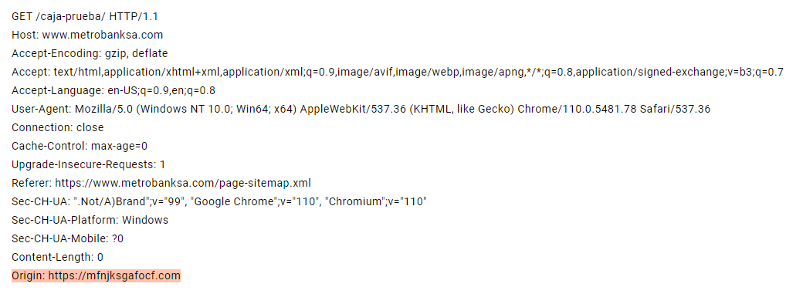The width and height of the screenshot is (786, 304).
Task: Select the Host www.metrobanksa.com line
Action: (x=87, y=35)
